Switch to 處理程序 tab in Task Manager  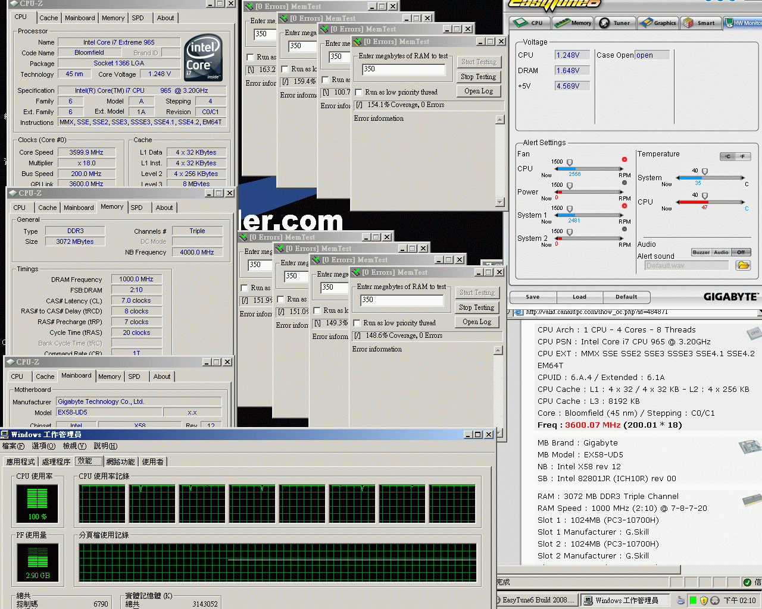[x=56, y=462]
